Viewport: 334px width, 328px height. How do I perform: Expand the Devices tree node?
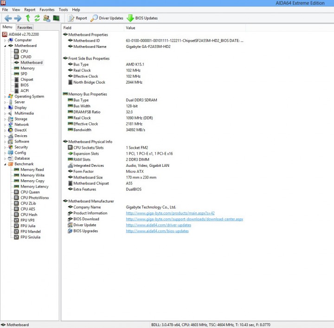(x=5, y=136)
